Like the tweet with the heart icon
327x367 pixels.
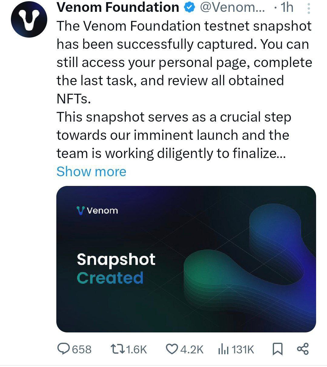tap(172, 349)
